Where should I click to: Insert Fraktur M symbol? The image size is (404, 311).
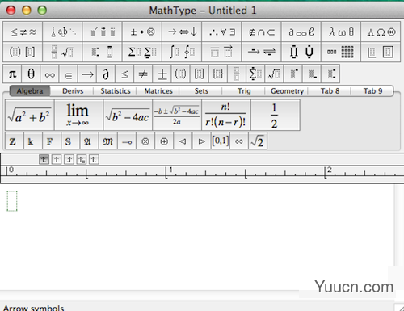pos(108,141)
